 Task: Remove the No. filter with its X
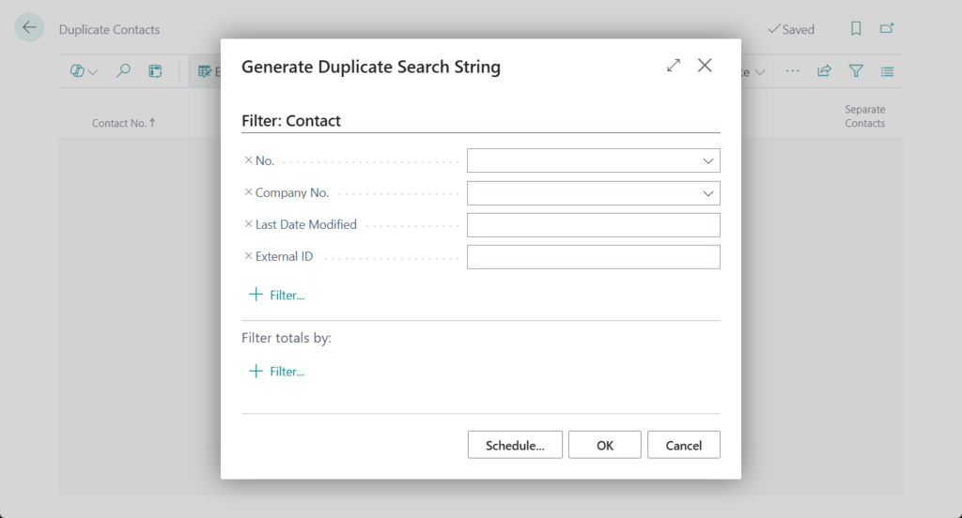click(x=248, y=160)
